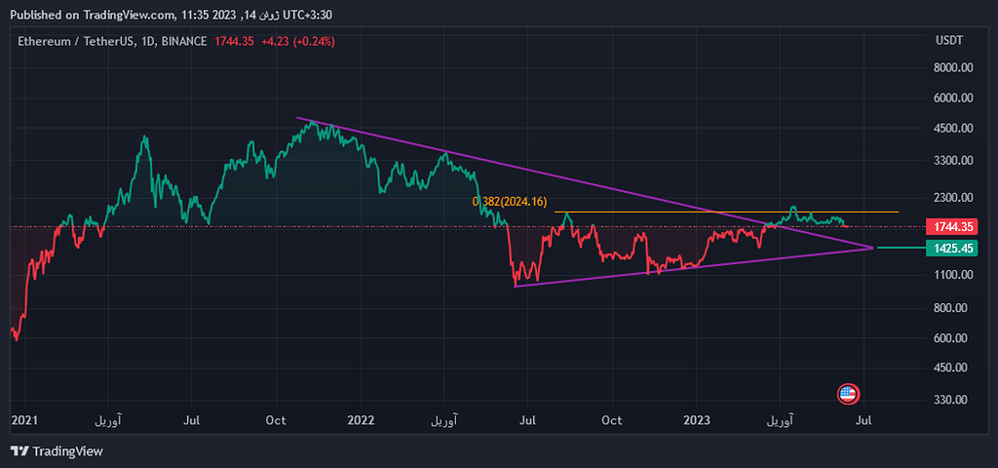
Task: Click the 4500.00 level on price axis
Action: [x=952, y=129]
